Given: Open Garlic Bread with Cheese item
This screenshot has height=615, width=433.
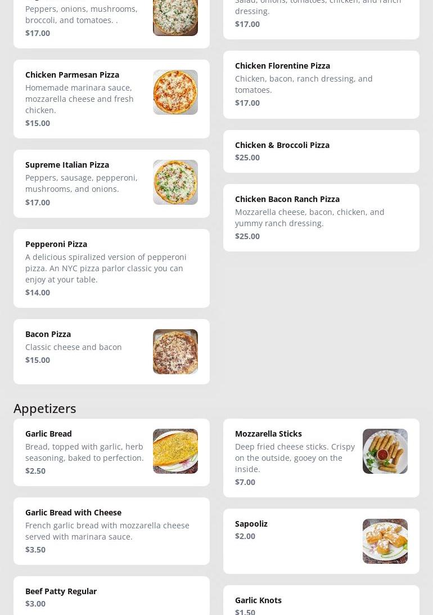Looking at the screenshot, I should coord(111,531).
